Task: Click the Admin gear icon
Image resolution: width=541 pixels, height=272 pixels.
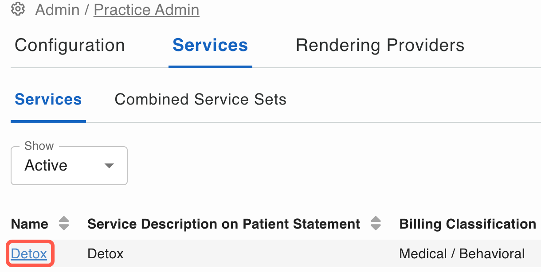Action: [18, 8]
